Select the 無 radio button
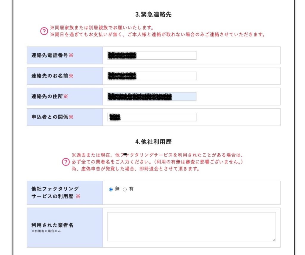Viewport: 305px width, 255px height. (x=111, y=189)
